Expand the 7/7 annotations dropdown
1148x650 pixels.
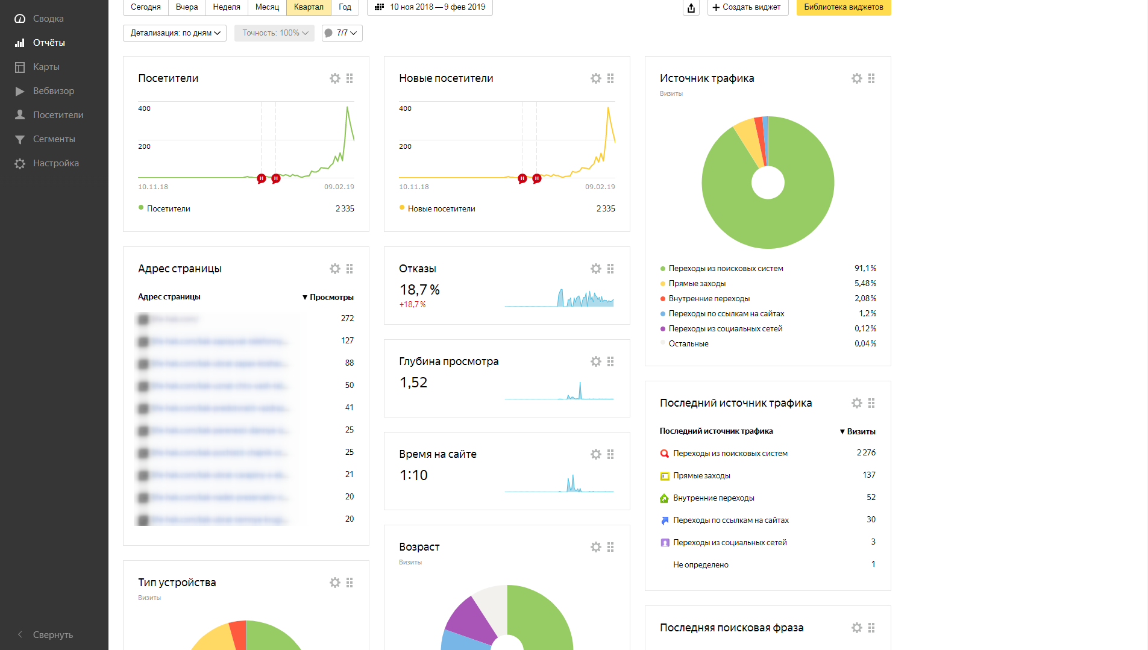tap(342, 33)
